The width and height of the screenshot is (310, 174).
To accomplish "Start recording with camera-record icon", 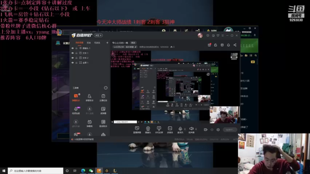I will pos(206,130).
